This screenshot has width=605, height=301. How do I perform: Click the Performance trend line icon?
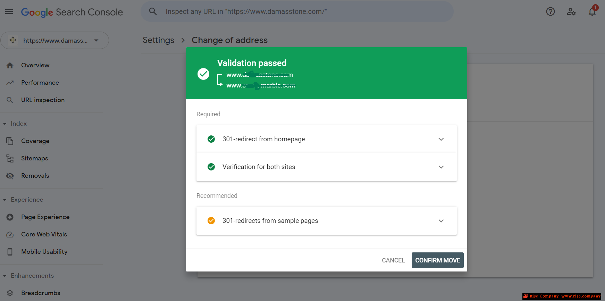10,83
